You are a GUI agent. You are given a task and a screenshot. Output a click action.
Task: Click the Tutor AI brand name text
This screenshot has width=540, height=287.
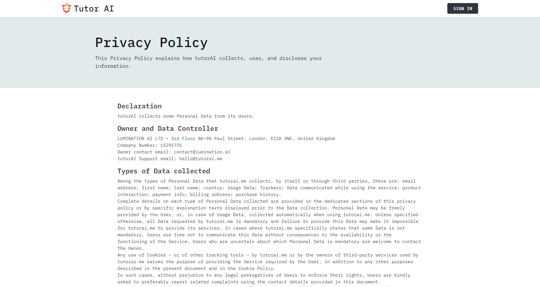point(93,9)
